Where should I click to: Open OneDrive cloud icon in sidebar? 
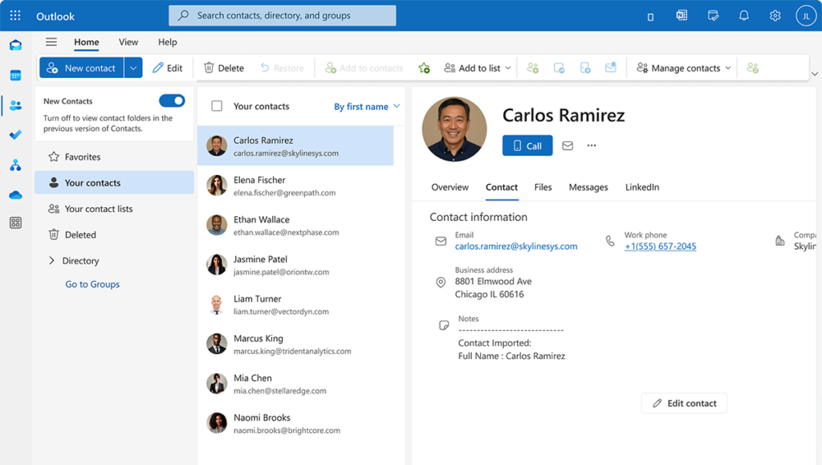coord(15,194)
